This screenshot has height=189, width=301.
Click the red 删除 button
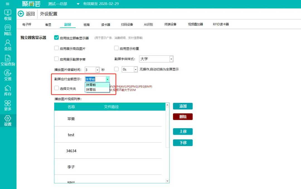tap(183, 117)
